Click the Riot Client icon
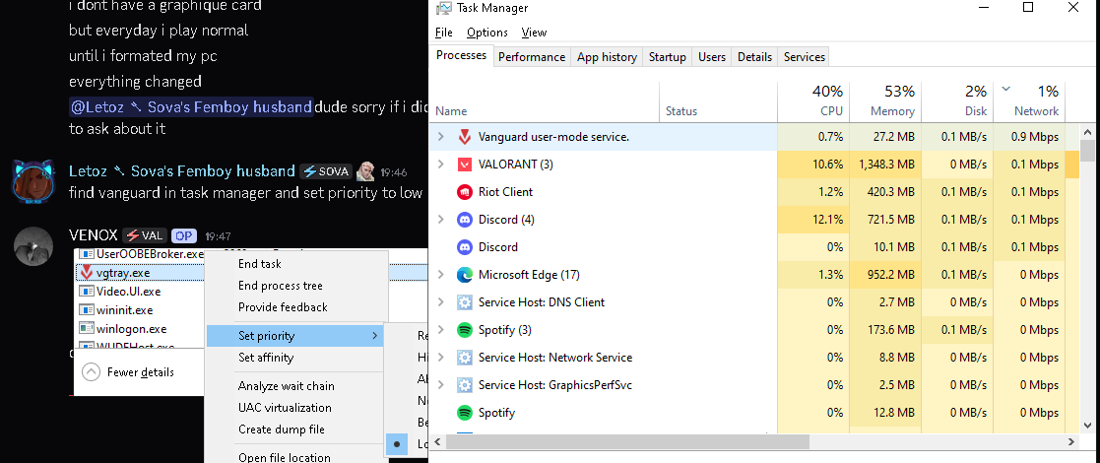Screen dimensions: 1100x463 coord(465,192)
